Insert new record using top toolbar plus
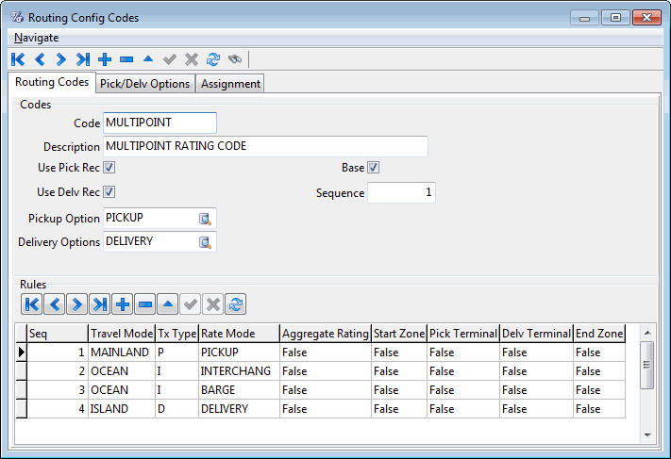 click(x=105, y=59)
